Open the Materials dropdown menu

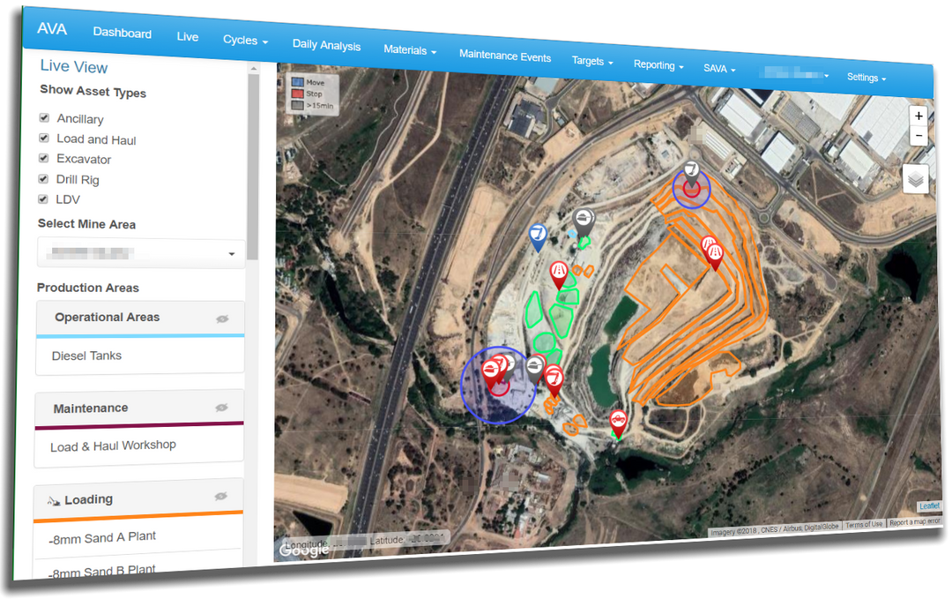coord(410,50)
